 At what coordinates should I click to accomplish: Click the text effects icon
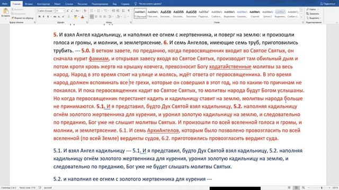(69, 16)
